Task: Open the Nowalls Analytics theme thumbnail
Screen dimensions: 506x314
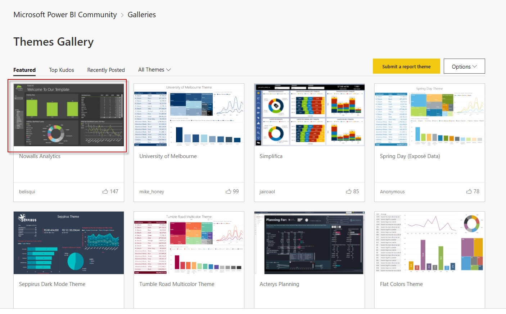Action: tap(69, 115)
